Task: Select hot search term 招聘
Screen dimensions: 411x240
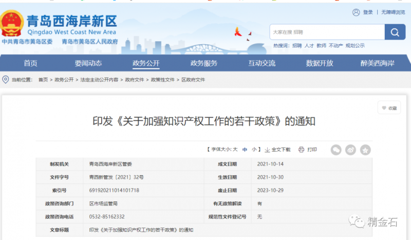Action: [297, 46]
